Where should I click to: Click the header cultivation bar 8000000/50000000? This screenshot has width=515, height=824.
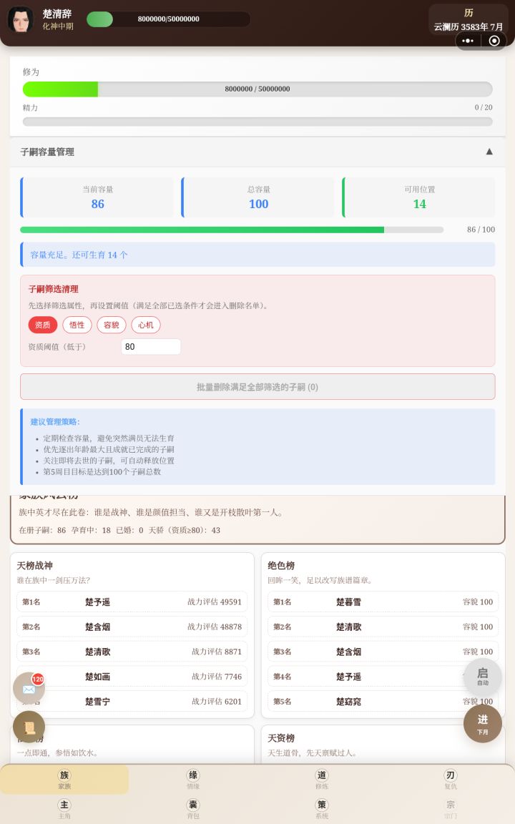168,19
